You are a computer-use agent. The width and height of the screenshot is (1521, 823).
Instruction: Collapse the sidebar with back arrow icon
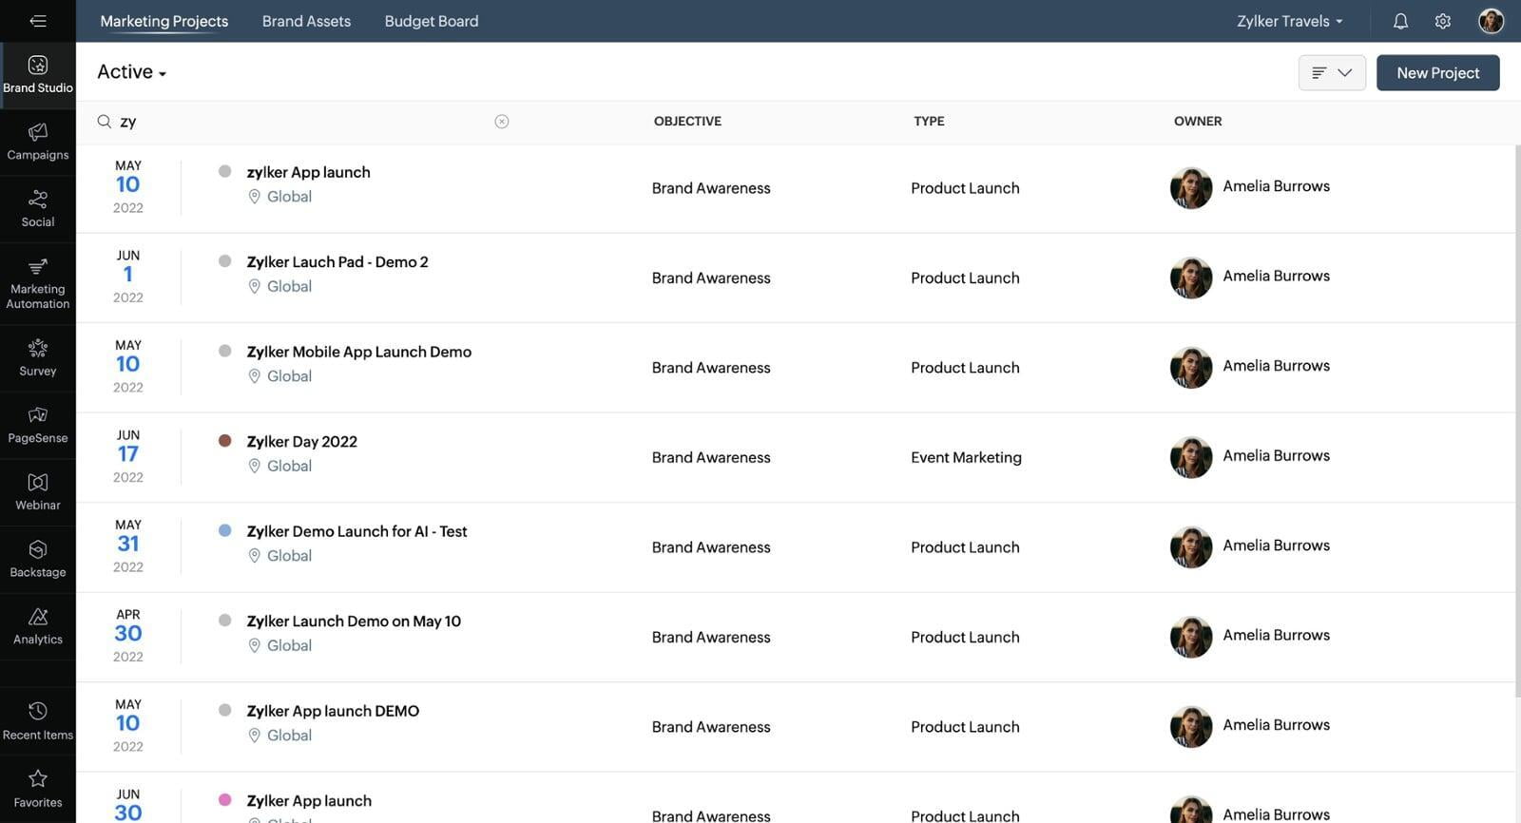pyautogui.click(x=38, y=21)
